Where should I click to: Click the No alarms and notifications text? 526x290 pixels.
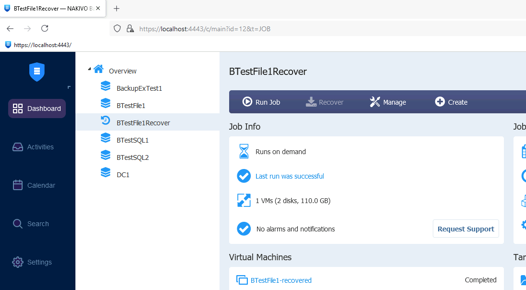click(295, 229)
